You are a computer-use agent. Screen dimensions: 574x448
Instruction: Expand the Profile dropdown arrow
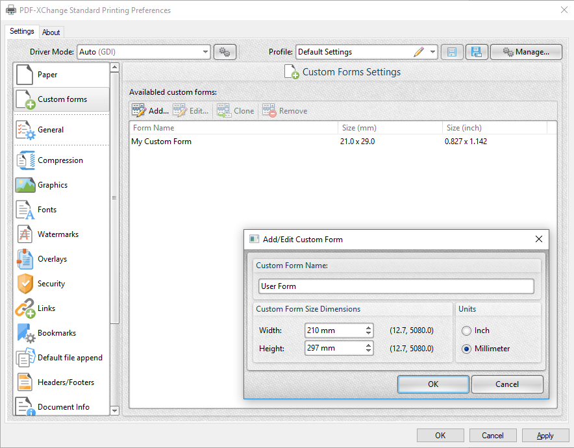point(432,52)
